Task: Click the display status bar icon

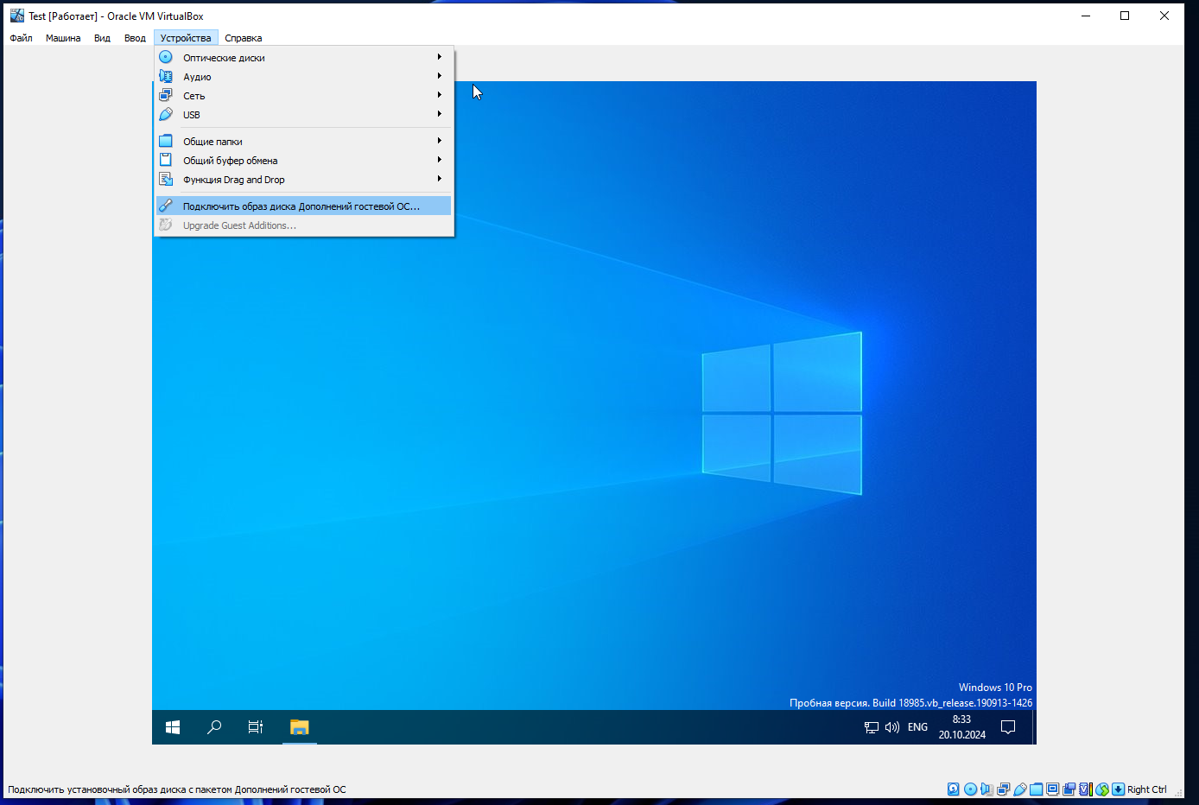Action: coord(1053,789)
